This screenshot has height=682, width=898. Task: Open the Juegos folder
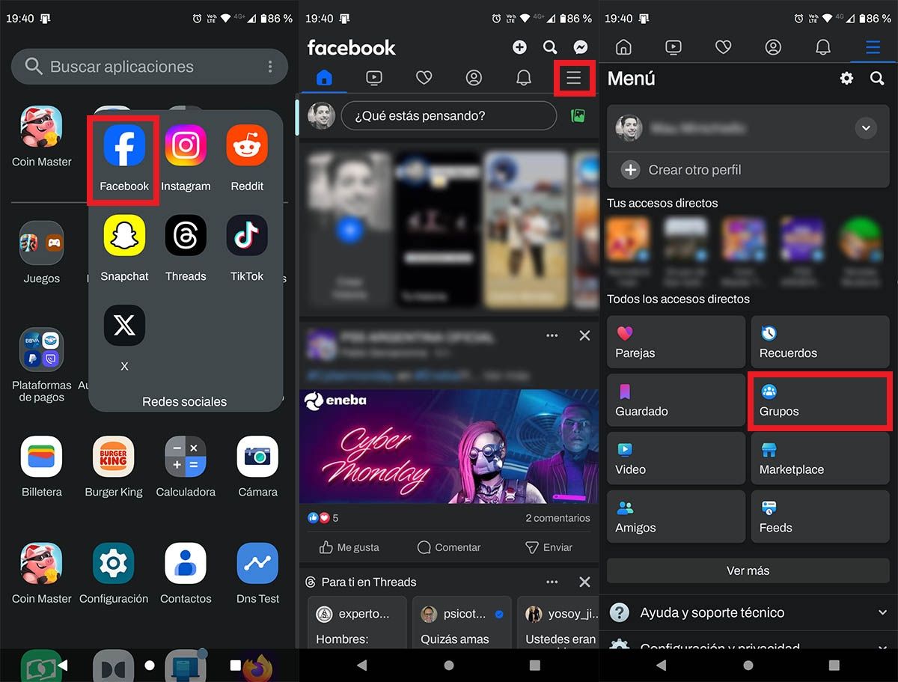(x=42, y=243)
